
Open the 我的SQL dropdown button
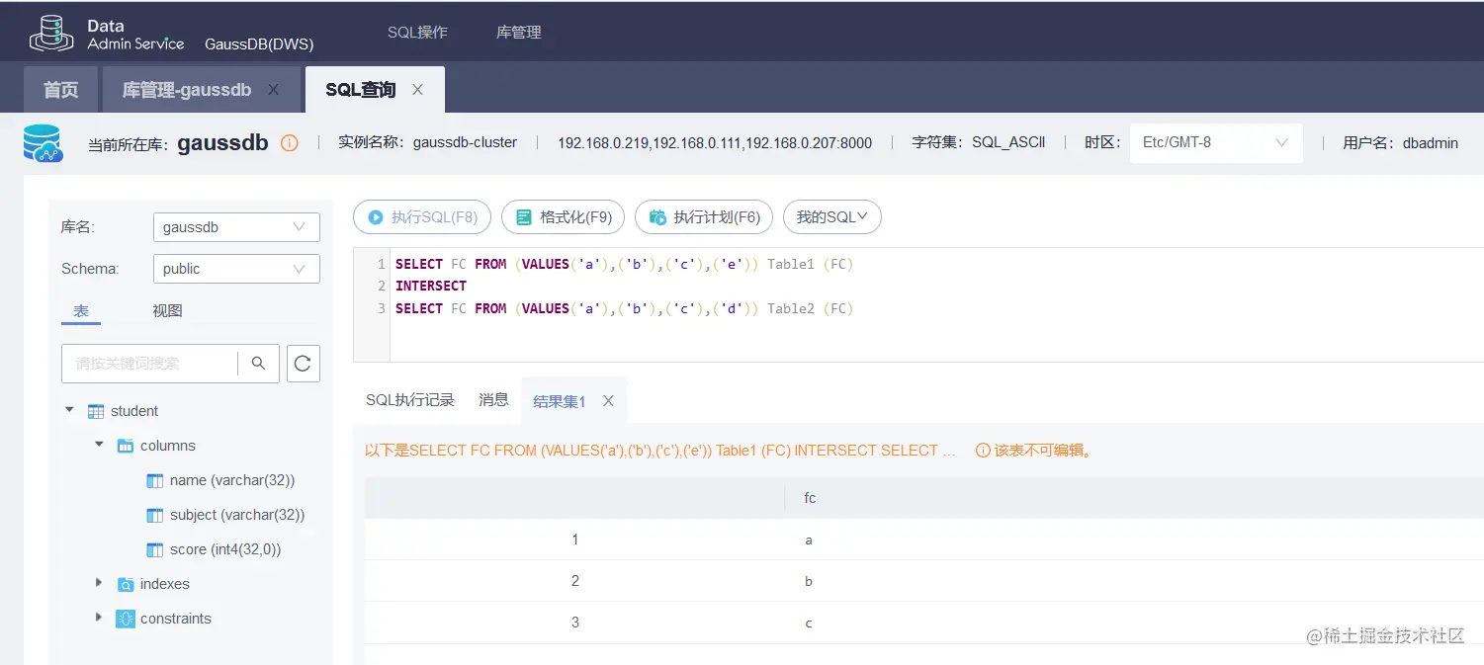832,217
